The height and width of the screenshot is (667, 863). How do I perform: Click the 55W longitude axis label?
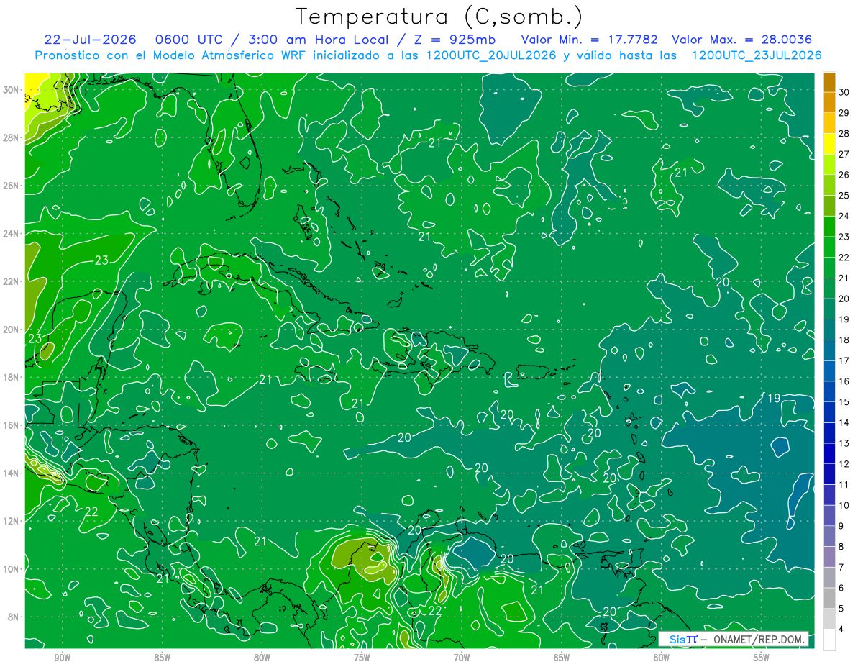(762, 658)
